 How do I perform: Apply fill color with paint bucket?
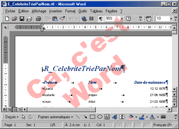131,117
